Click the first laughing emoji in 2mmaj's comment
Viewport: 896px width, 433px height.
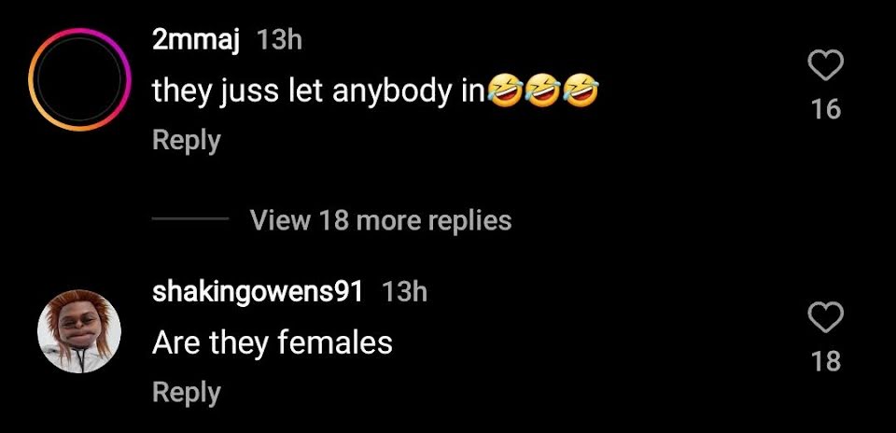tap(504, 91)
